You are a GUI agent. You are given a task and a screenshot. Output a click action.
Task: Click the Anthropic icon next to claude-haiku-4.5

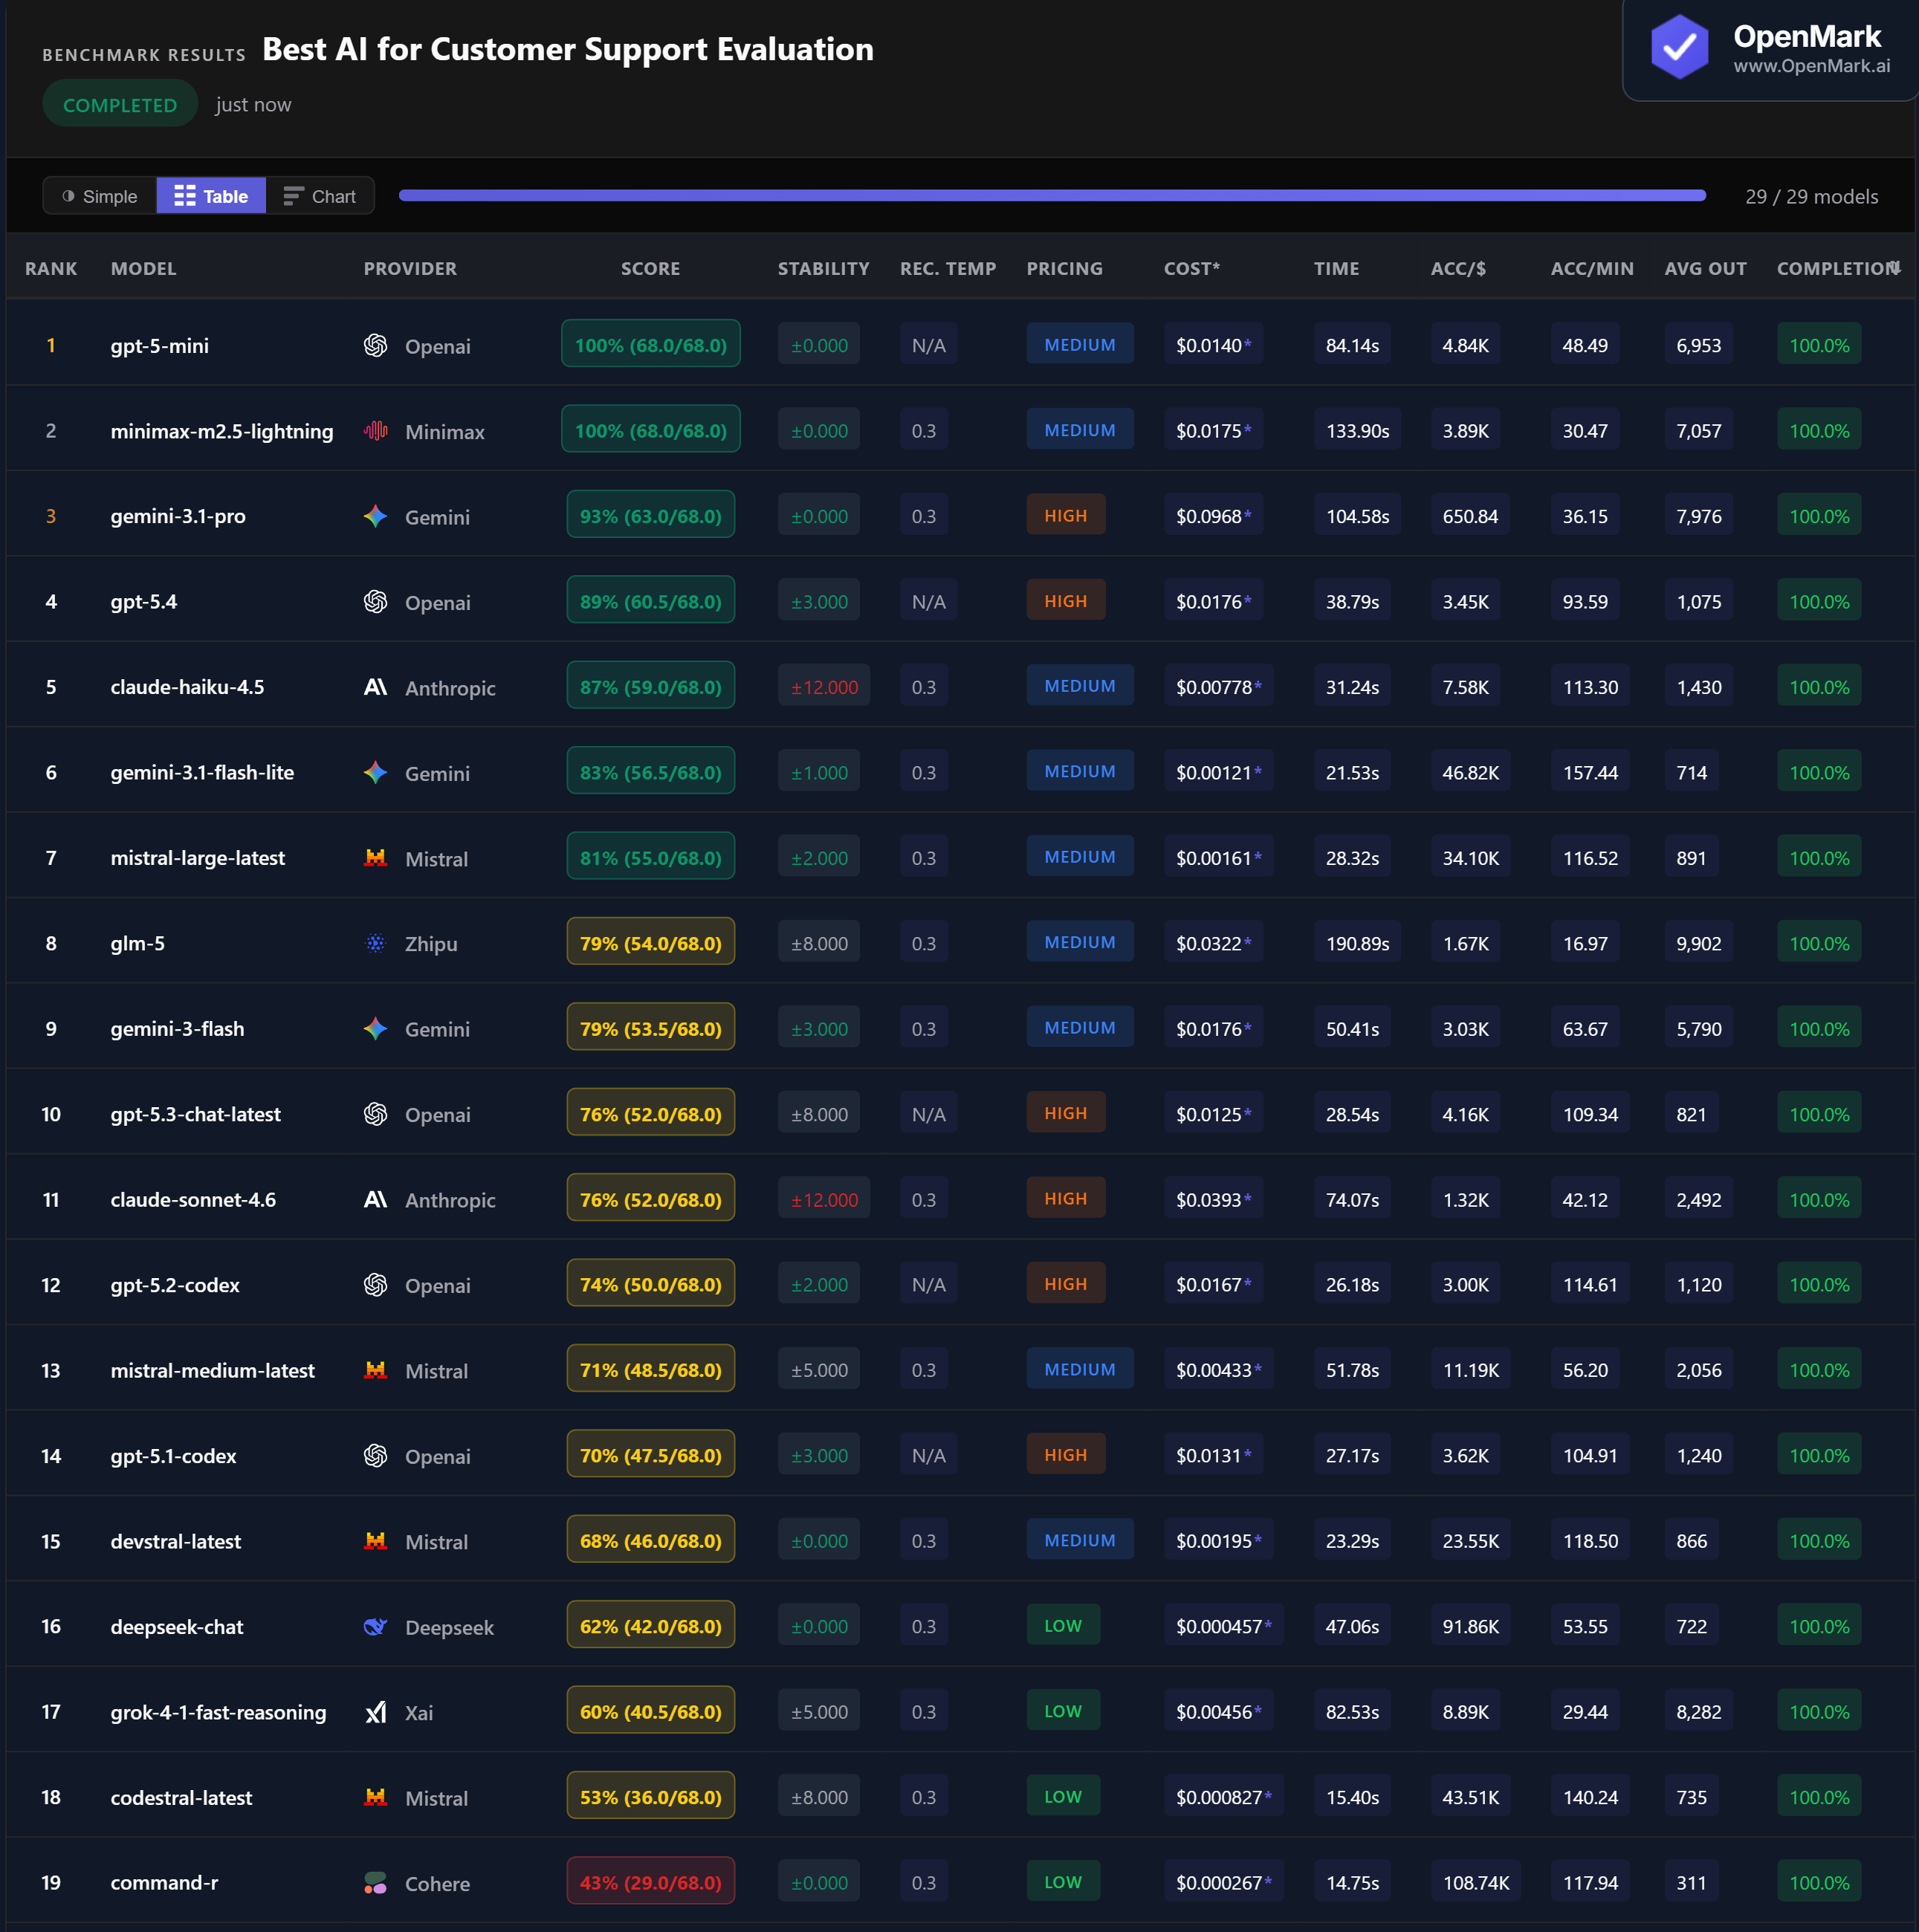[x=375, y=687]
